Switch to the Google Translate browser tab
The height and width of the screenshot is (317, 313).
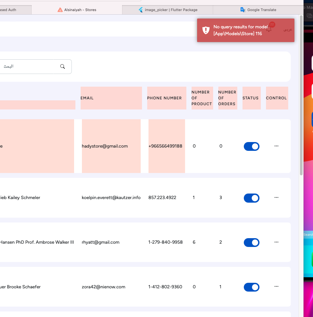point(261,10)
